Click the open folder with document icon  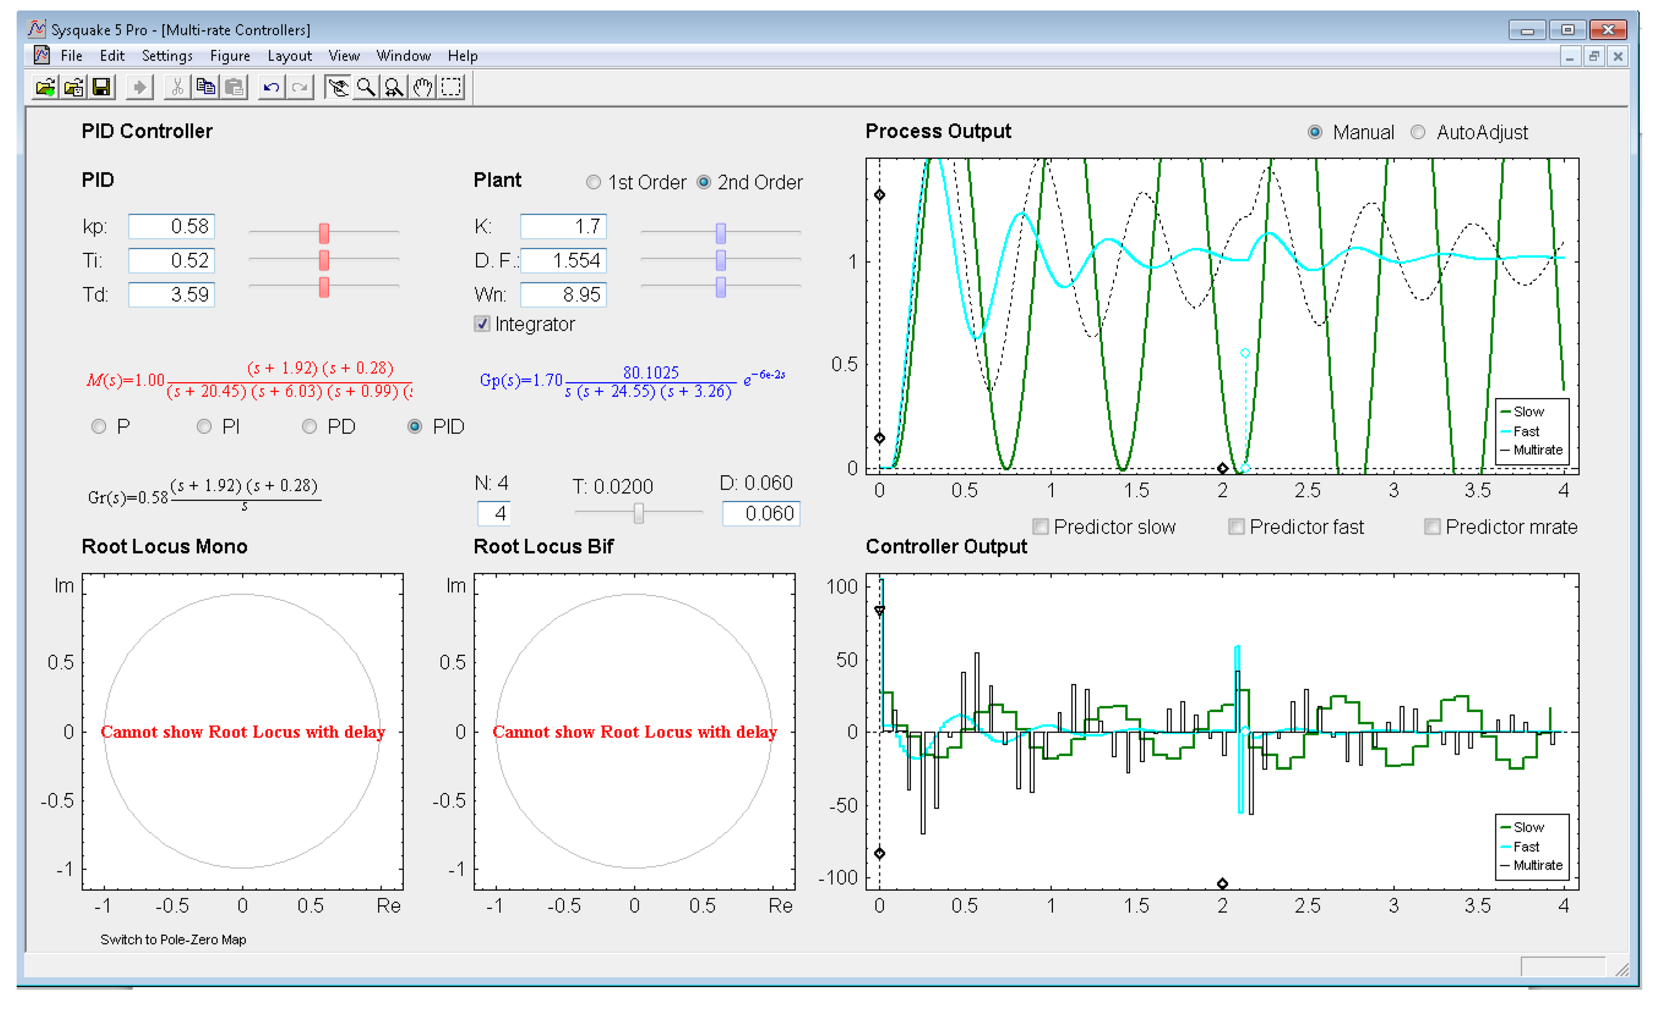pos(74,87)
